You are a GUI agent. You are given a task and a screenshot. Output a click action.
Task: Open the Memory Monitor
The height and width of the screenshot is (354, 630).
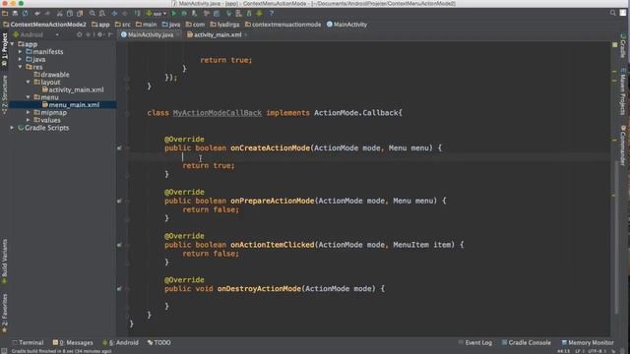tap(588, 343)
